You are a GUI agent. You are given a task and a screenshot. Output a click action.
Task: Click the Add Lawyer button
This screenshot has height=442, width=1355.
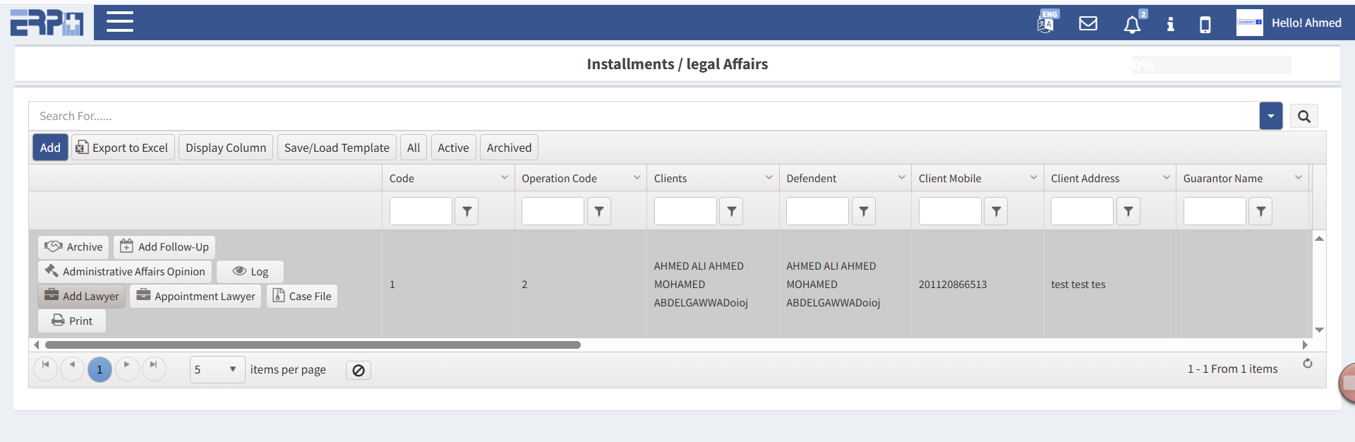tap(82, 296)
